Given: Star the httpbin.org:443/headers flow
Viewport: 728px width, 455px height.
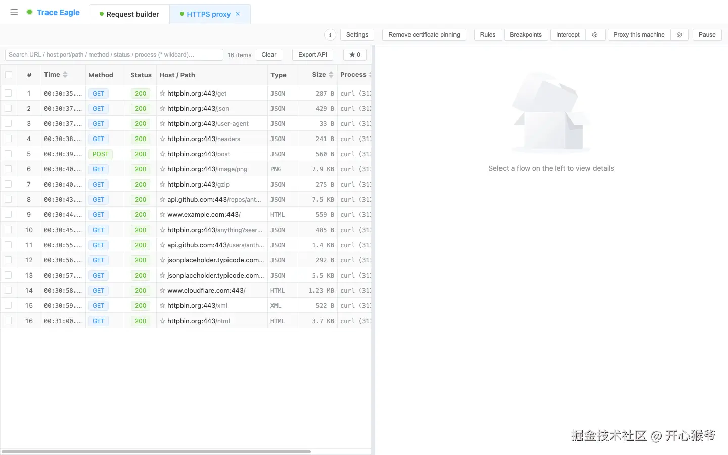Looking at the screenshot, I should (x=162, y=139).
